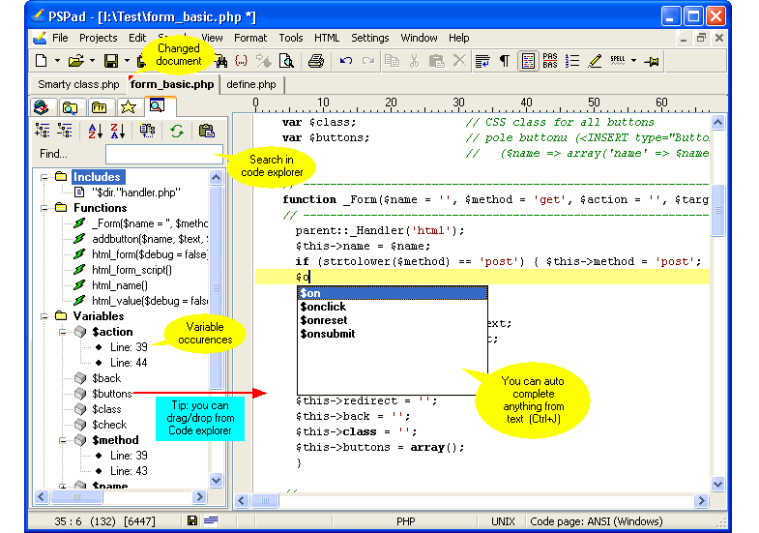This screenshot has height=533, width=759.
Task: Click the $buttons variable in tree
Action: tap(112, 394)
